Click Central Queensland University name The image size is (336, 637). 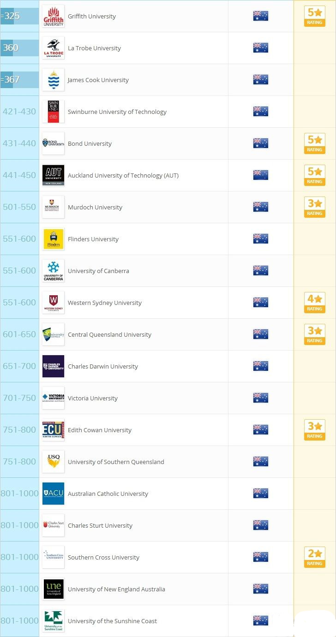(x=109, y=335)
